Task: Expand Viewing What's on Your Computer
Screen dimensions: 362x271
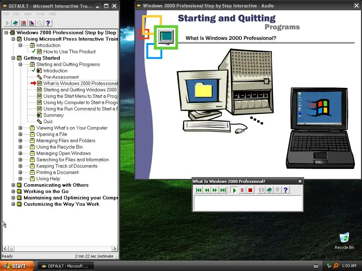Action: tap(20, 128)
